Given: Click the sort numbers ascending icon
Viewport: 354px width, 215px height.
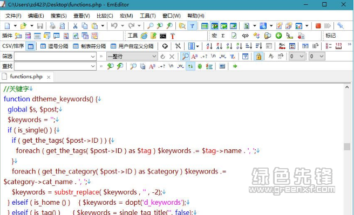Looking at the screenshot, I should pyautogui.click(x=229, y=46).
